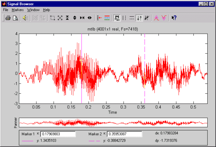Jump to peaks with the Peaks icon
216x147 pixels.
click(x=156, y=18)
